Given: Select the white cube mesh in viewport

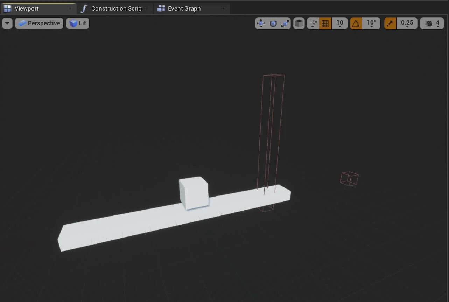Looking at the screenshot, I should coord(194,193).
